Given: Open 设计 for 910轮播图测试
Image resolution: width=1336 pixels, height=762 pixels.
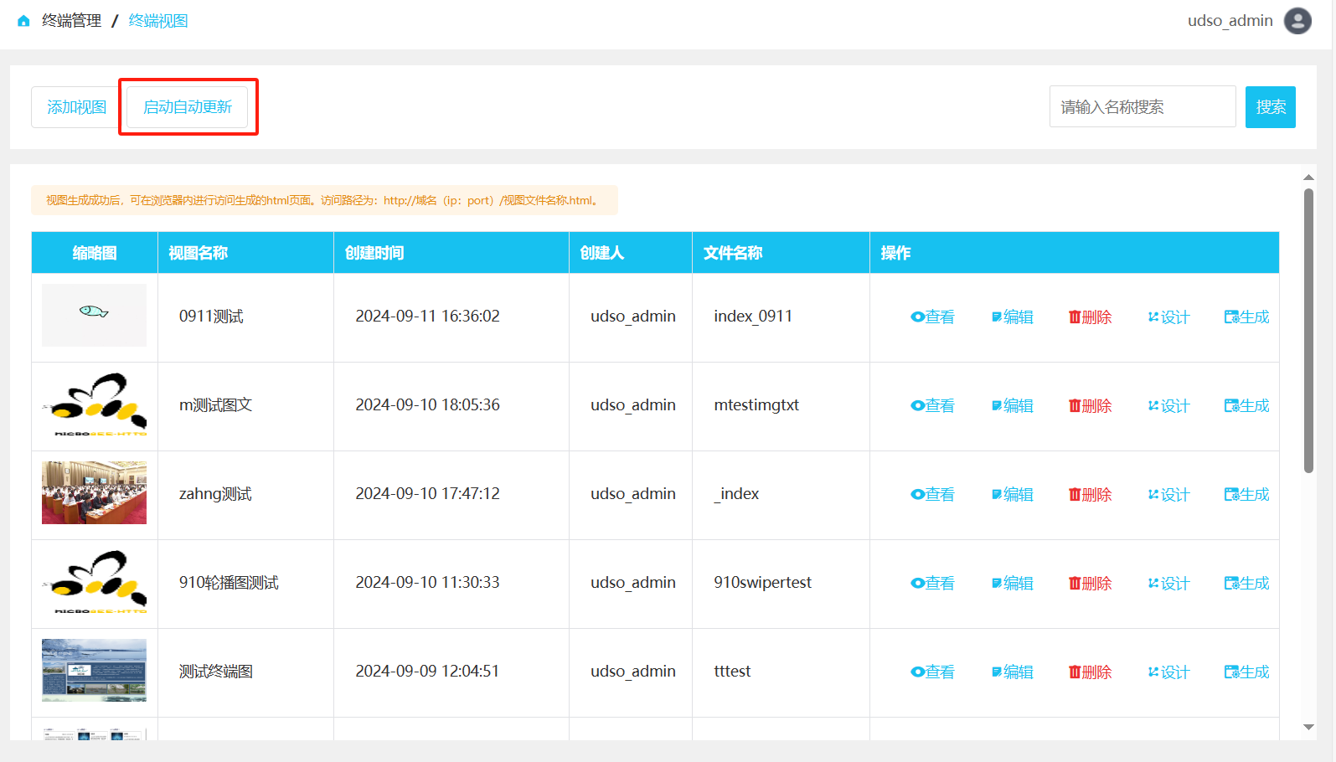Looking at the screenshot, I should click(x=1168, y=584).
